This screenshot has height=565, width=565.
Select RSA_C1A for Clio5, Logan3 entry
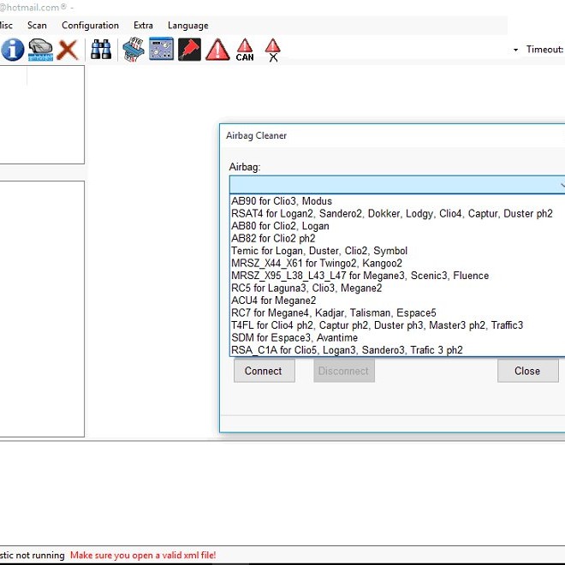click(397, 350)
